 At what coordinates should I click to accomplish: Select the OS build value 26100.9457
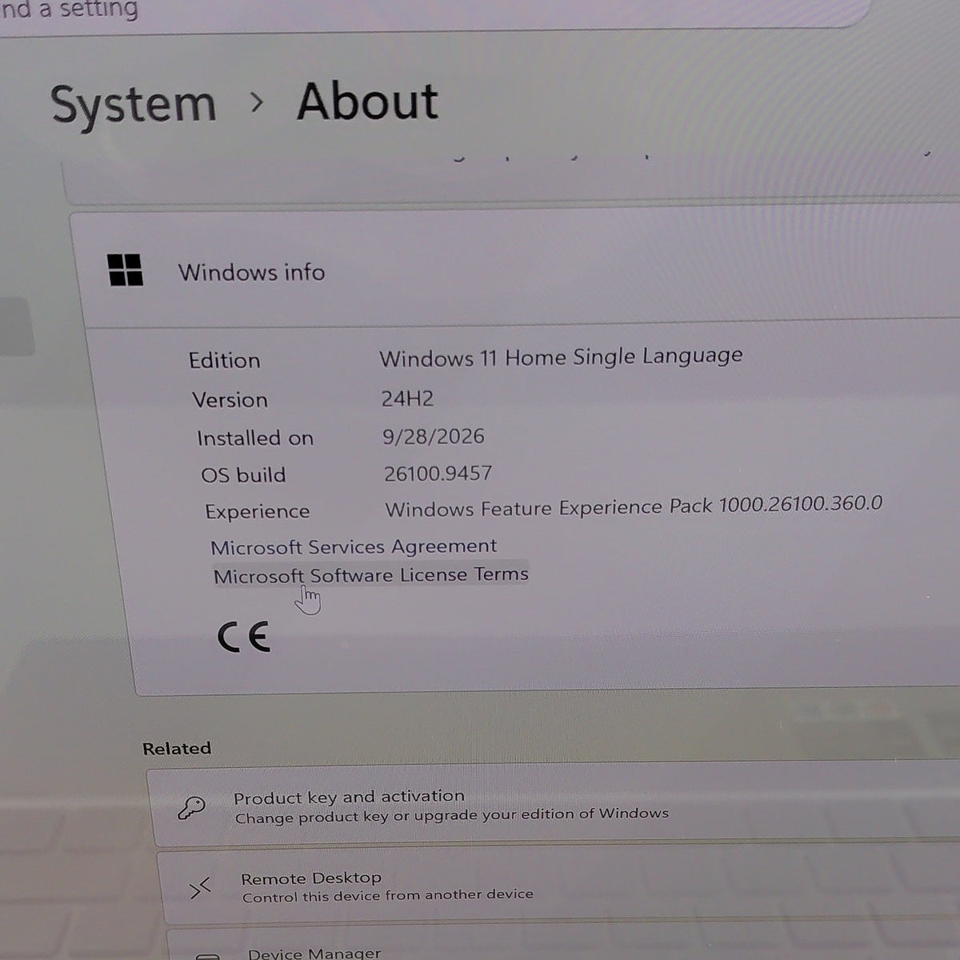438,474
